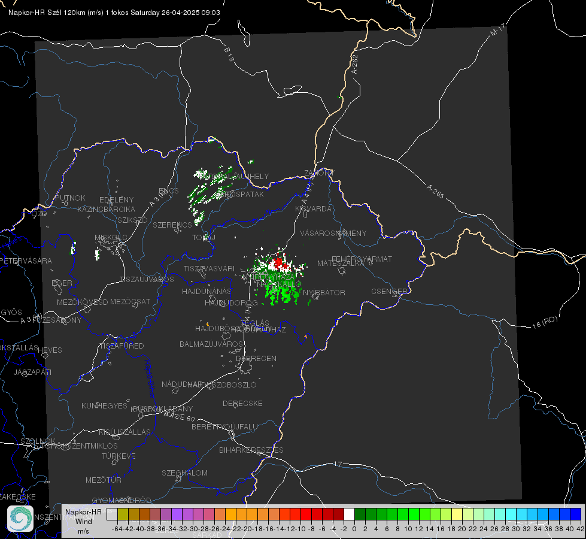The height and width of the screenshot is (539, 586).
Task: Click the SZIKSZÓ town label
Action: 133,220
